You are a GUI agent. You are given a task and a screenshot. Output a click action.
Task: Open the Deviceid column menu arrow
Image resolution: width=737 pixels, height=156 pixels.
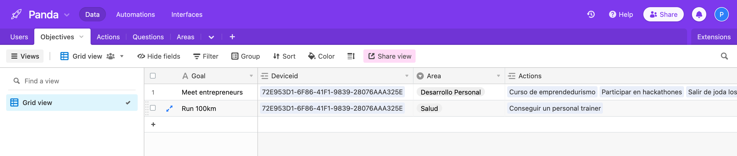407,76
